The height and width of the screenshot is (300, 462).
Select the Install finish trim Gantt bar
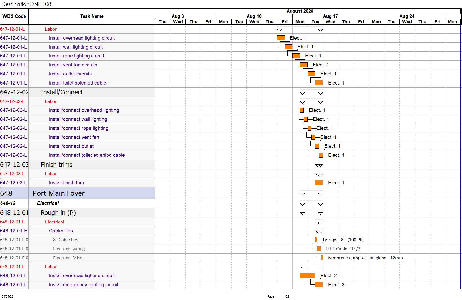pyautogui.click(x=319, y=183)
